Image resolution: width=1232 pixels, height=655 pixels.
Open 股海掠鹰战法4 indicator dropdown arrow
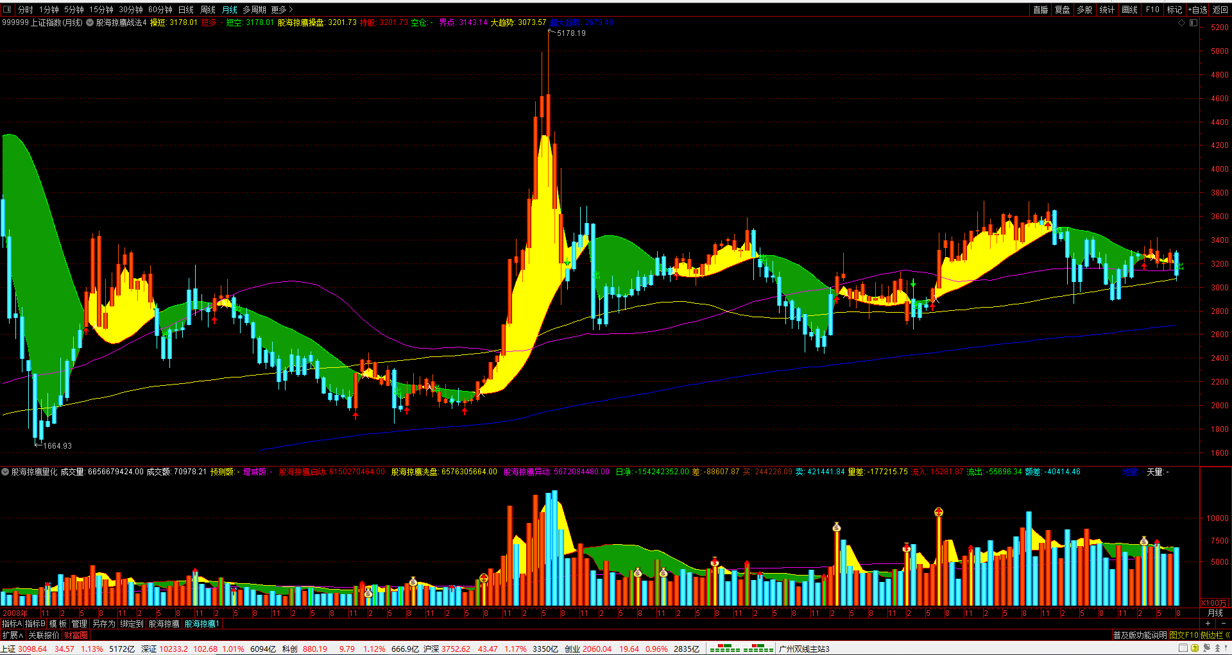pos(90,22)
